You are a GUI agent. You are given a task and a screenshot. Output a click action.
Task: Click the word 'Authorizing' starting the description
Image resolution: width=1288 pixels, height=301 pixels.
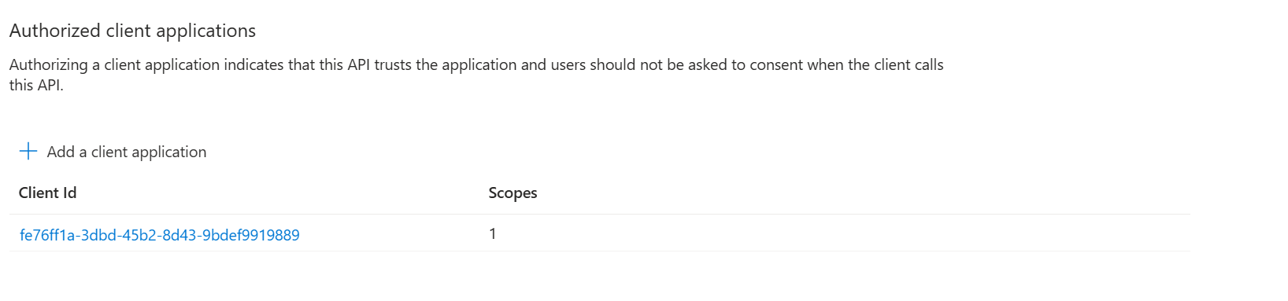point(49,65)
